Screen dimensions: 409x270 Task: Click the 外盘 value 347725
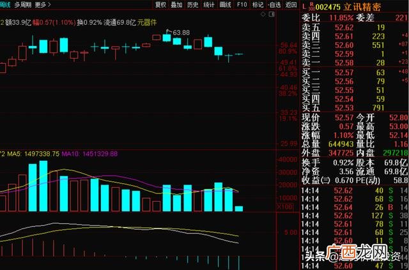tap(341, 153)
